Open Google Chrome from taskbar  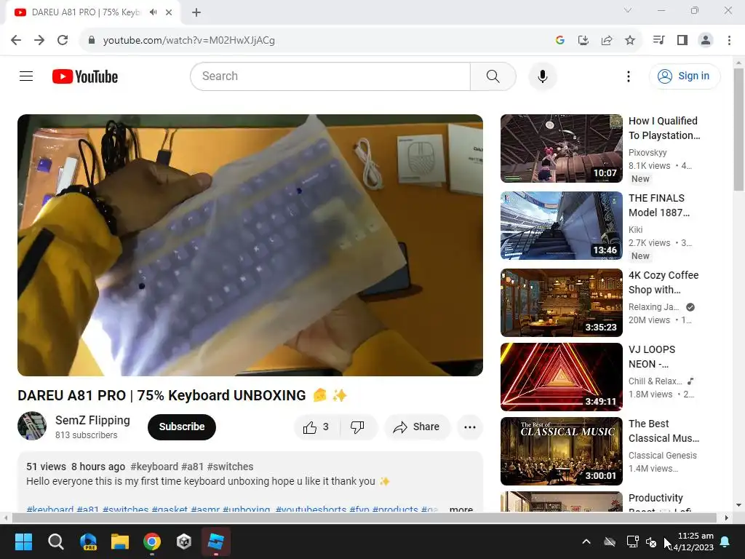pyautogui.click(x=152, y=542)
